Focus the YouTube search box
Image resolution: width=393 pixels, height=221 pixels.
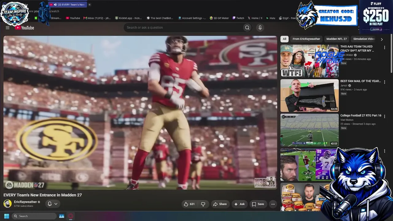click(x=184, y=28)
